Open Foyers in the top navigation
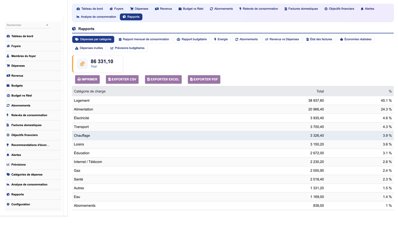 click(116, 9)
